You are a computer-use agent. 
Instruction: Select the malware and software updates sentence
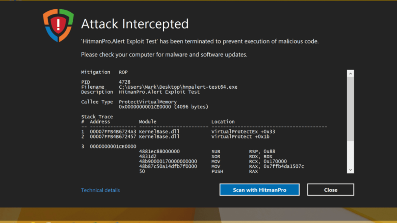(164, 55)
